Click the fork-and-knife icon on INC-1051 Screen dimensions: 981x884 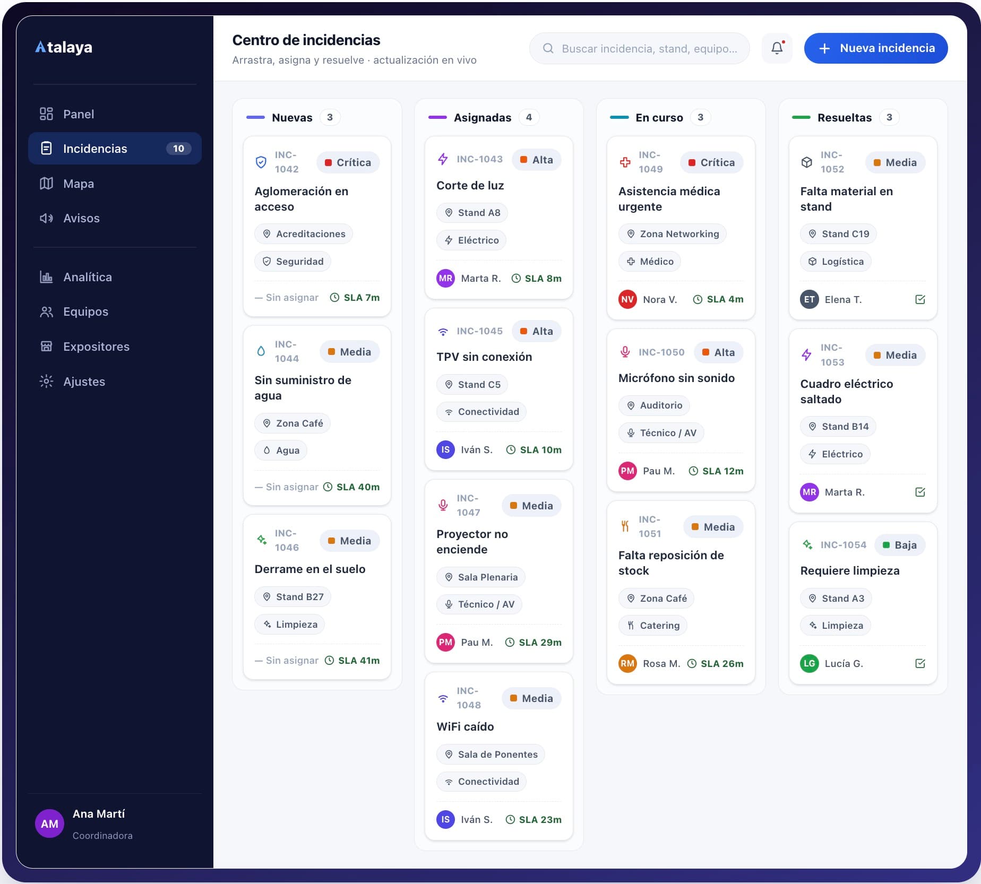point(625,526)
